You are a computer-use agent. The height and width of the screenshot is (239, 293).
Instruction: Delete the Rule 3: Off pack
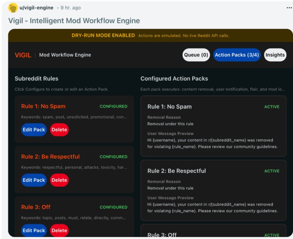(59, 230)
